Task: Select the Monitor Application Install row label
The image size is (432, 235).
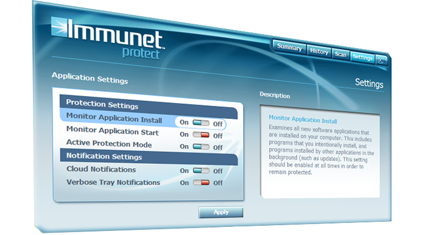Action: [114, 118]
